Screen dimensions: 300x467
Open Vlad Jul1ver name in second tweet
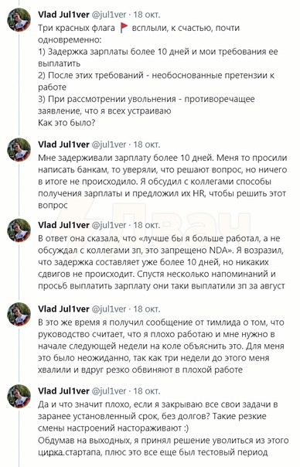(63, 145)
